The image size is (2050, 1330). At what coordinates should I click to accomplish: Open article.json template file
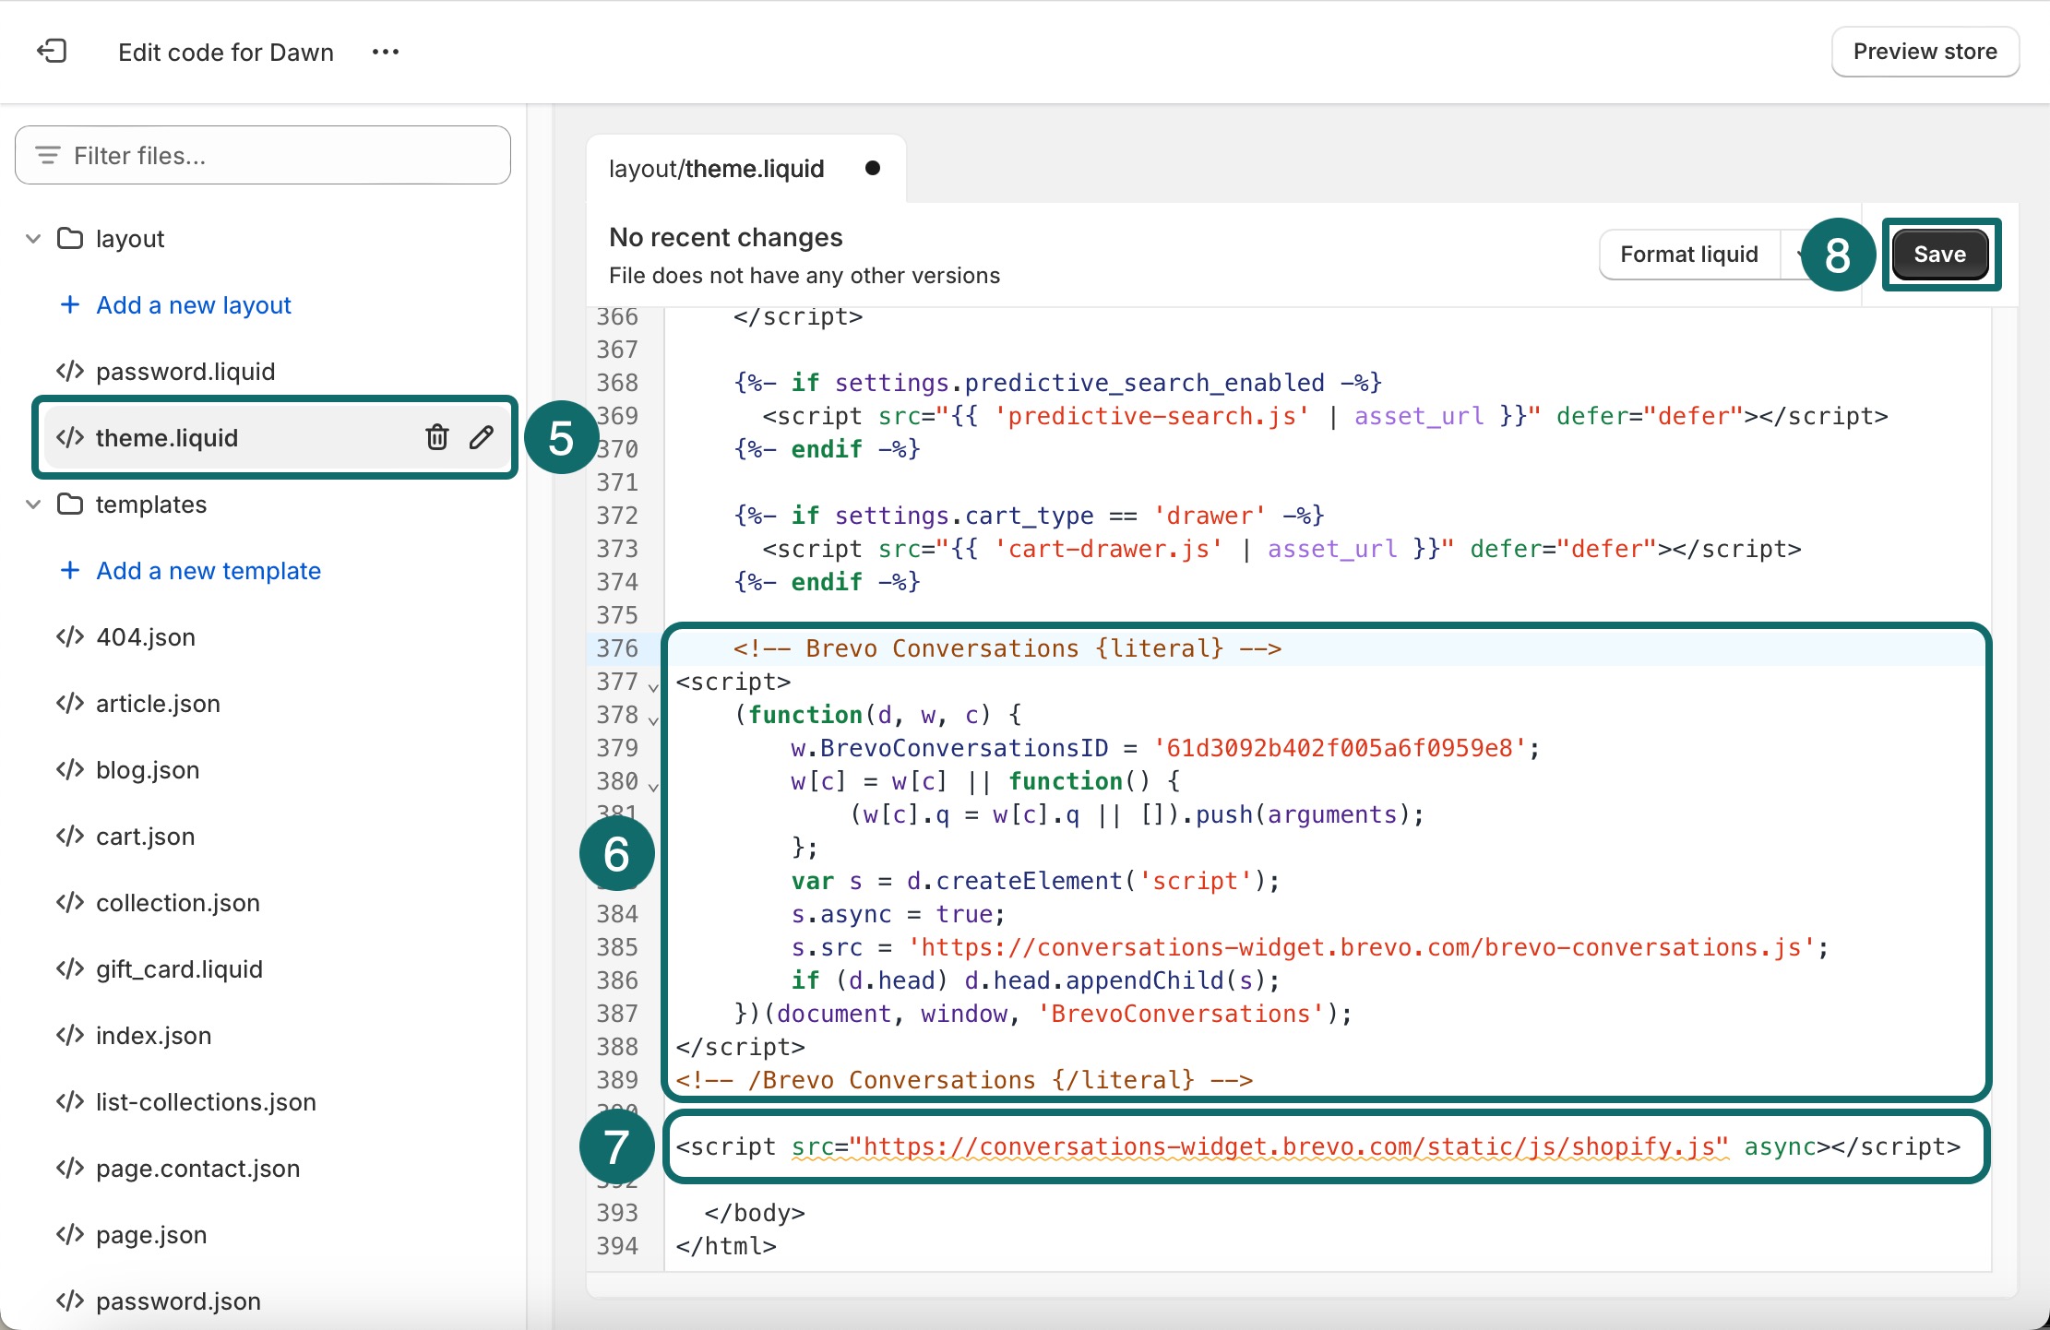click(158, 704)
